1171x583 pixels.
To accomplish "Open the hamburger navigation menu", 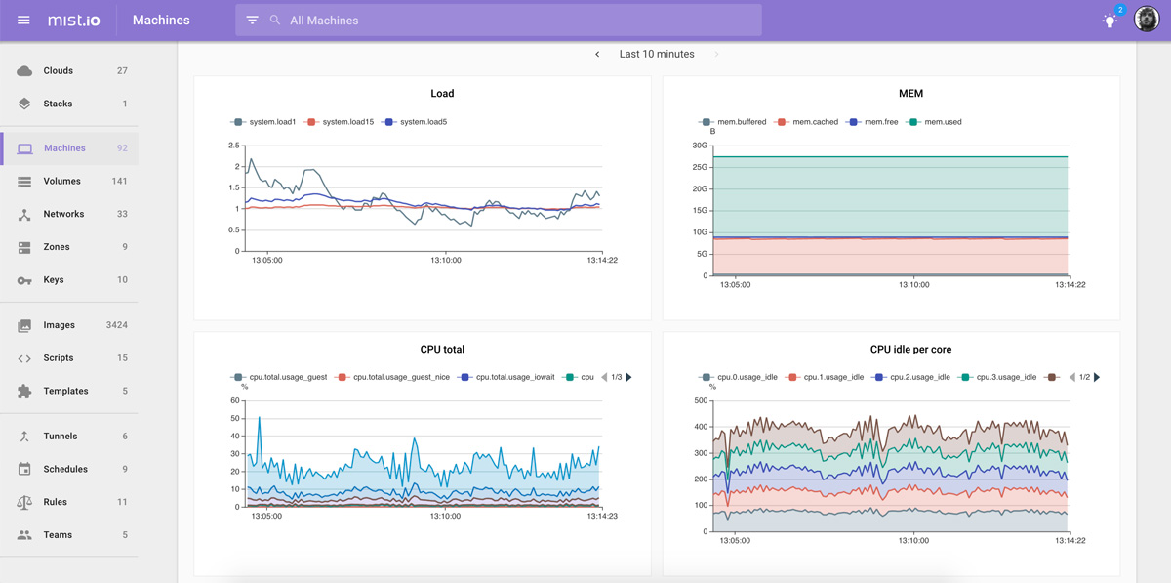I will click(23, 20).
